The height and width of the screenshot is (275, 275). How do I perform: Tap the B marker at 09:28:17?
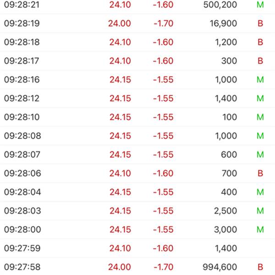260,61
